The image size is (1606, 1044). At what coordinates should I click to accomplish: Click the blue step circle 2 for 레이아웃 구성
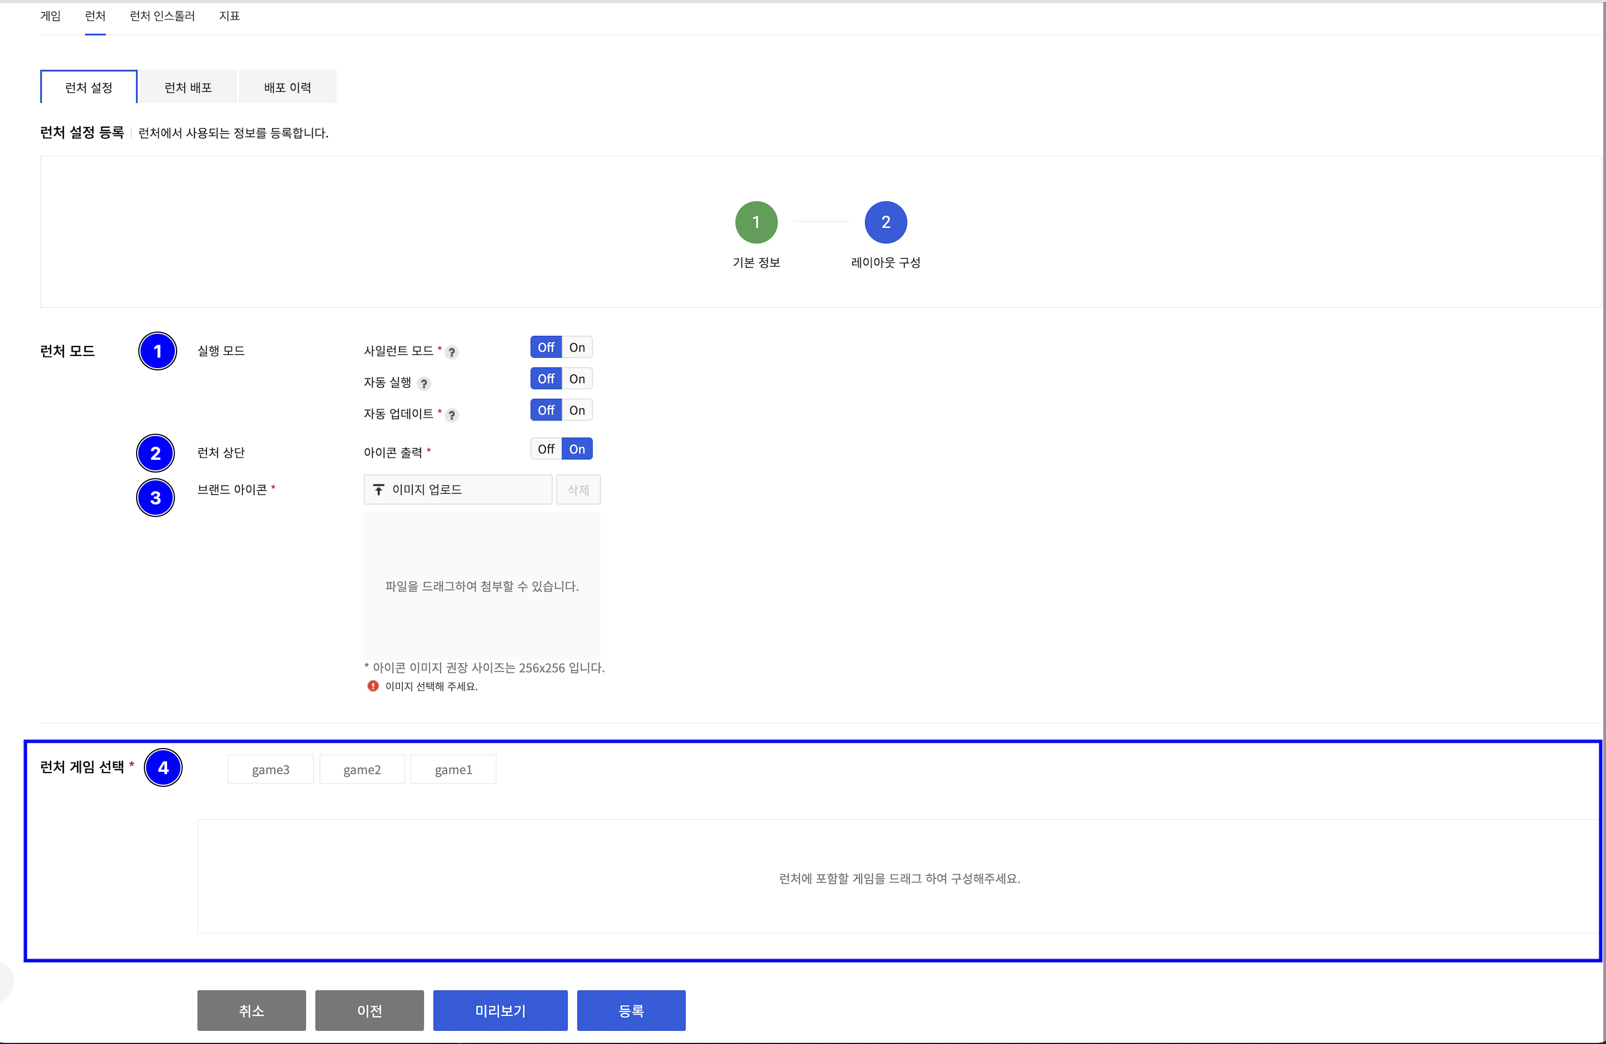(886, 222)
